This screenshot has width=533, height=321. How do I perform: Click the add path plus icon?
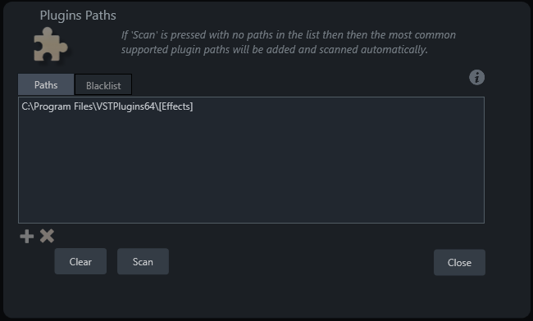(27, 236)
